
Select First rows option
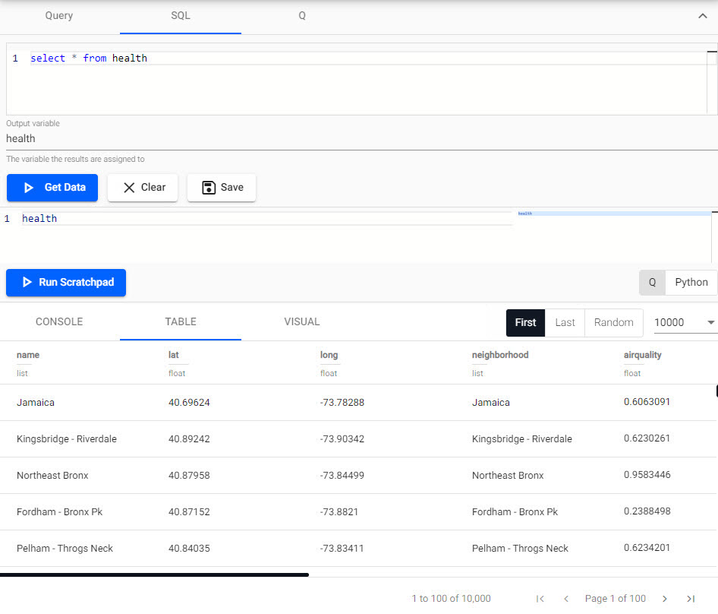tap(525, 323)
